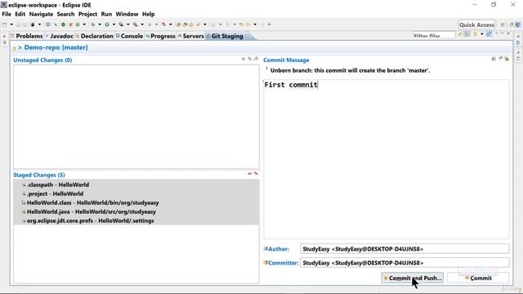Open the Debug configurations dropdown arrow
Screen dimensions: 523x294
point(100,24)
